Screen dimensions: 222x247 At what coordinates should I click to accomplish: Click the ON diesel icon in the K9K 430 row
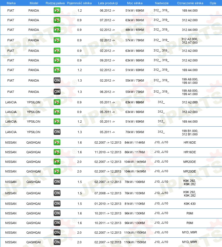coord(57,204)
